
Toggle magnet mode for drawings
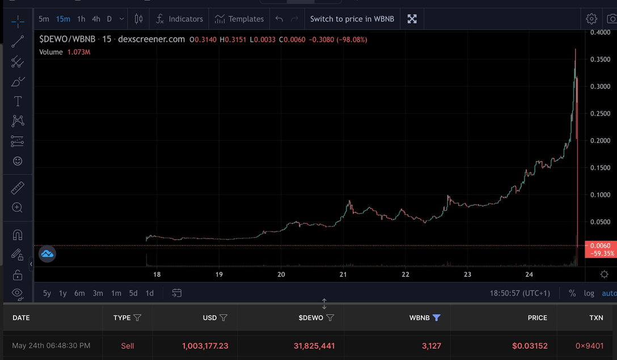(x=18, y=235)
